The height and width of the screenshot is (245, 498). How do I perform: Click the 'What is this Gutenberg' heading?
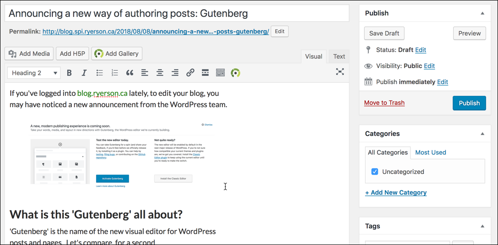click(x=96, y=215)
